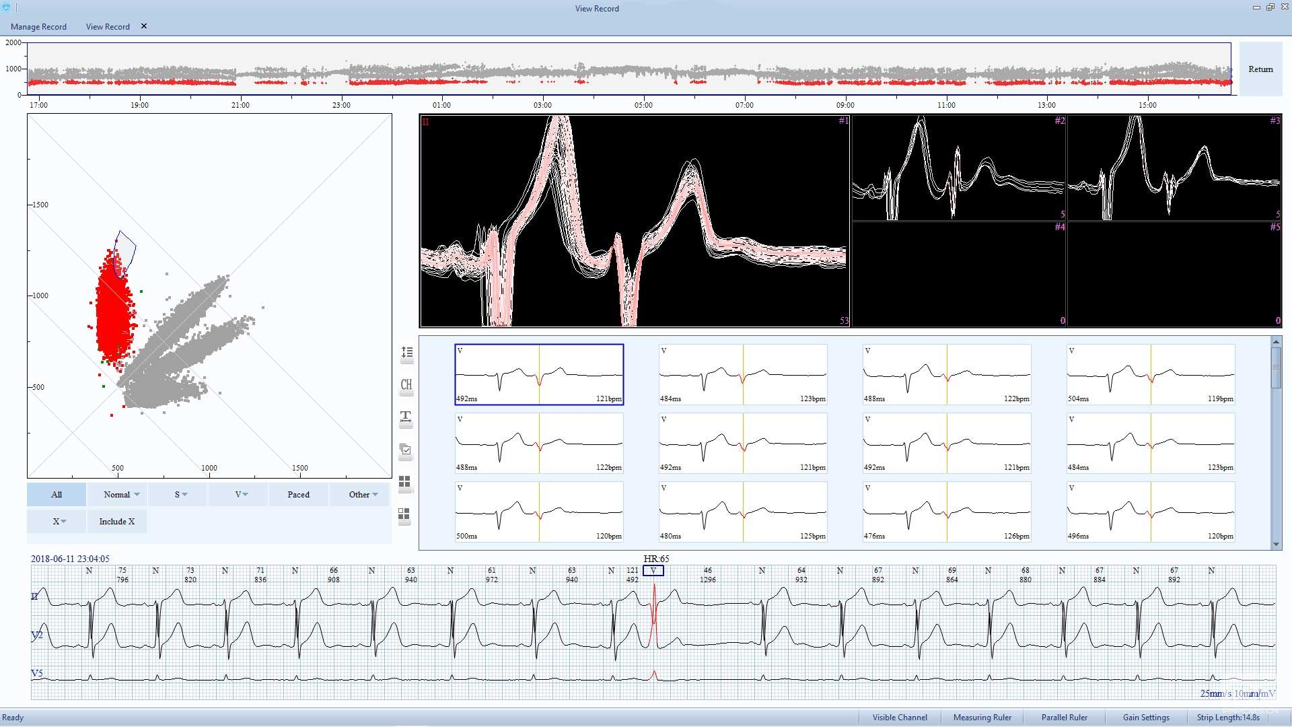
Task: Click the Ready status text
Action: coord(13,718)
